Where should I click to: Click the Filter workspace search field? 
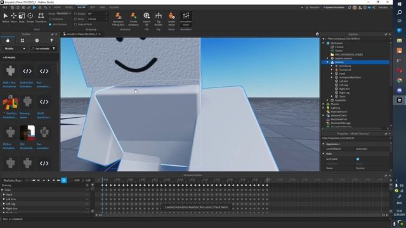point(357,39)
